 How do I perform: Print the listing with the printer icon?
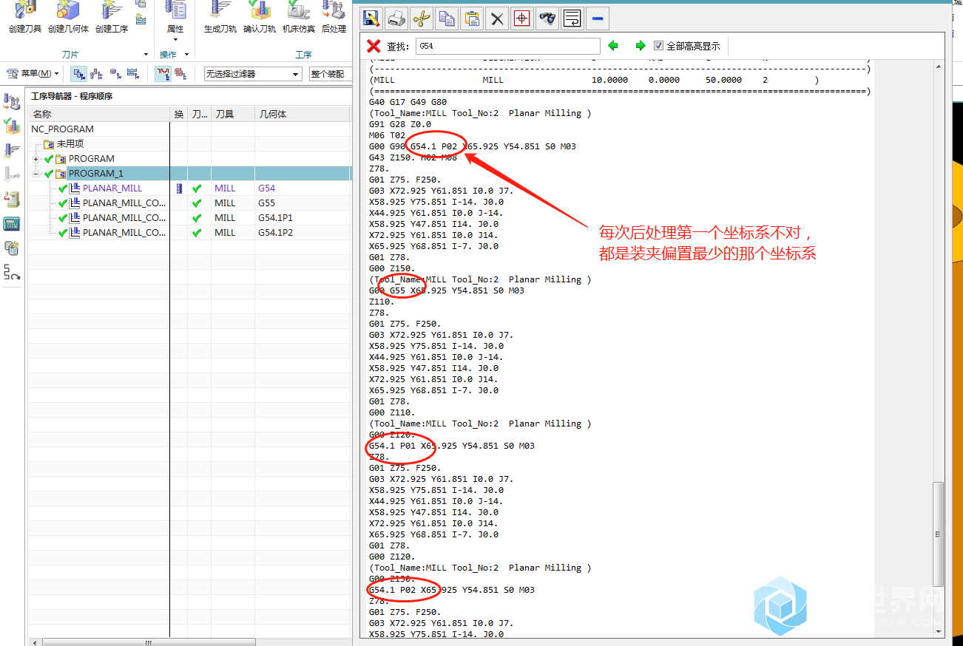pos(396,18)
